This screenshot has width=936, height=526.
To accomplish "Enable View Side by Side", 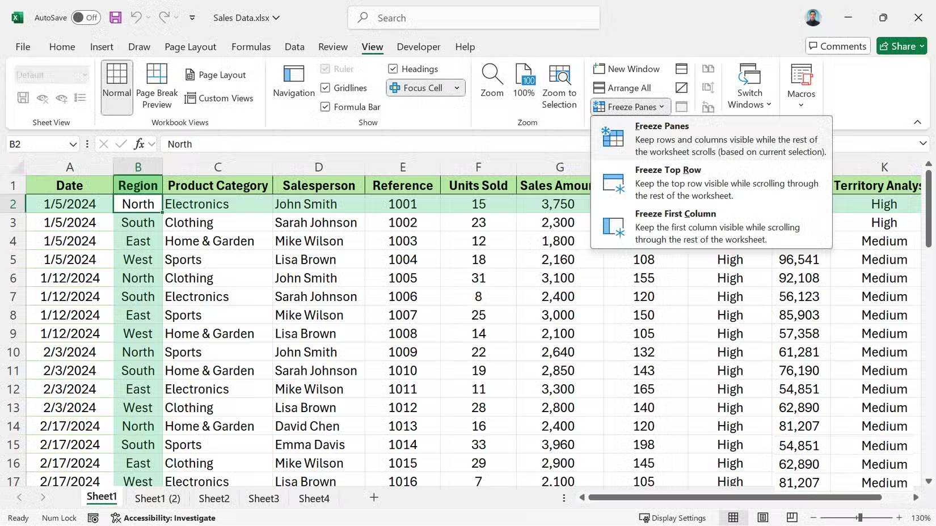I will pos(708,69).
